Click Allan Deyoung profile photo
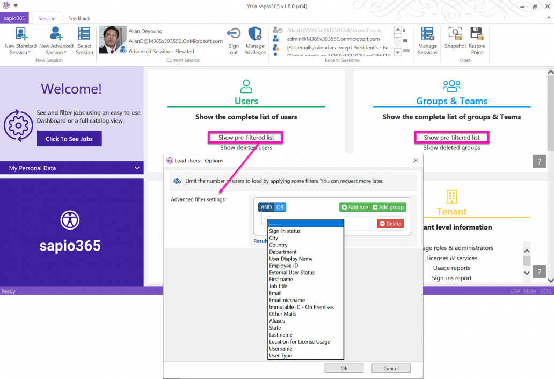The height and width of the screenshot is (379, 554). click(113, 40)
